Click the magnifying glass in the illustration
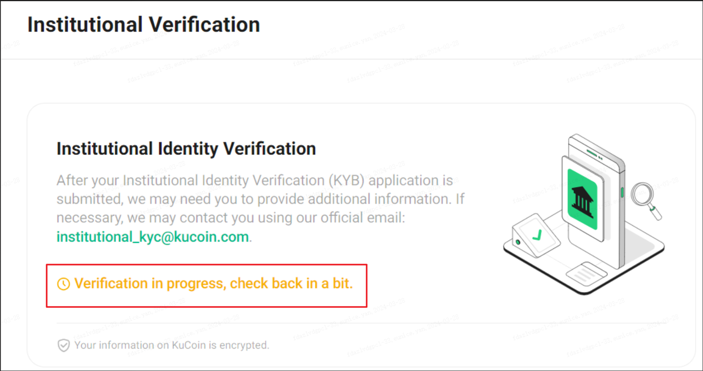Screen dimensions: 703x371 [643, 196]
